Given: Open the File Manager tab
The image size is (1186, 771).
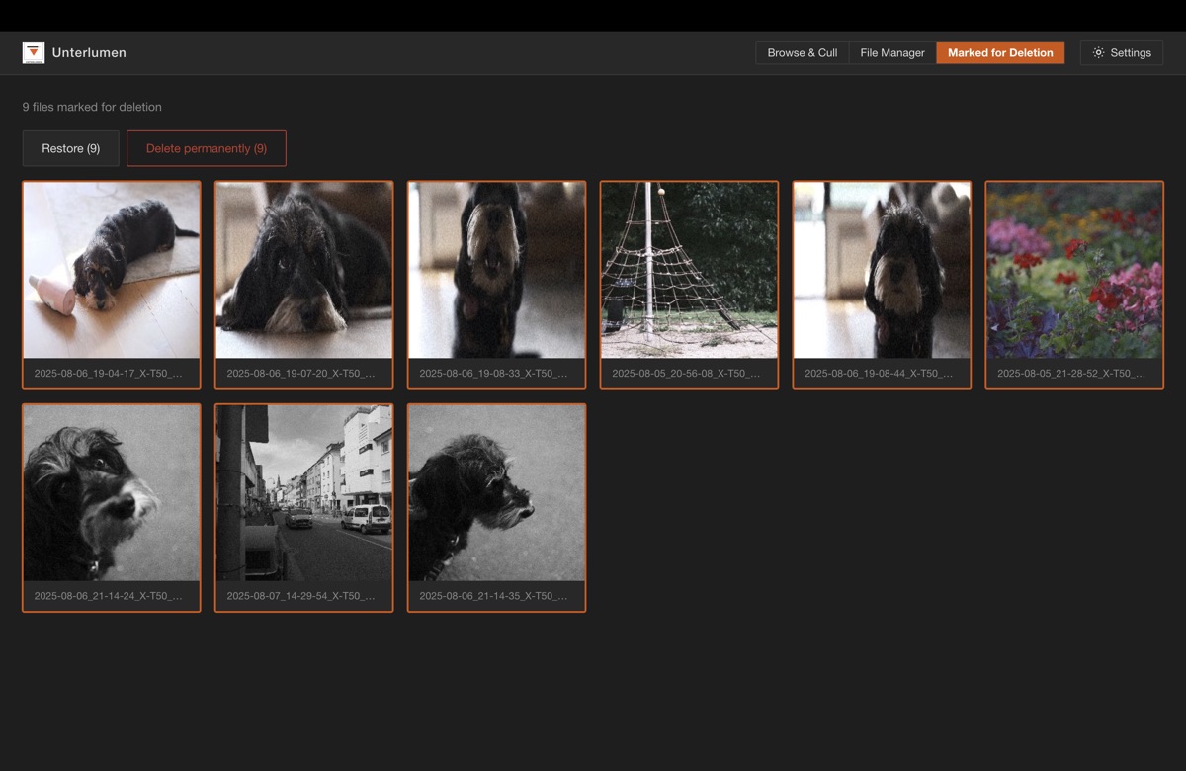Looking at the screenshot, I should tap(891, 53).
